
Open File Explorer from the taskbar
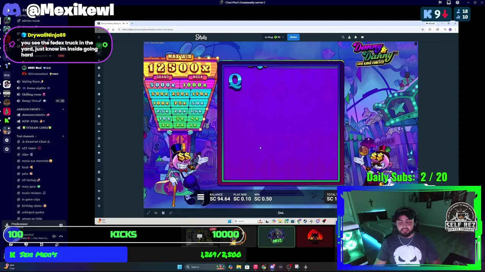pyautogui.click(x=239, y=267)
